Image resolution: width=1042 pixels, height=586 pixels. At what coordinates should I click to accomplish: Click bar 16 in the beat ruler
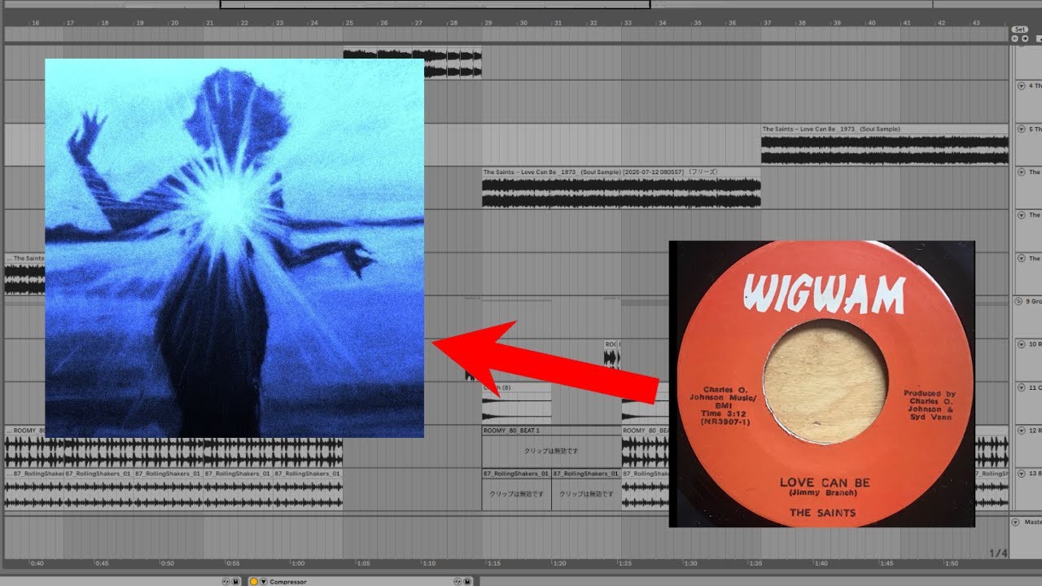(35, 23)
